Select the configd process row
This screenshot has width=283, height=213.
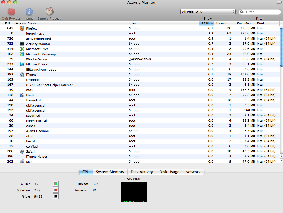click(140, 146)
